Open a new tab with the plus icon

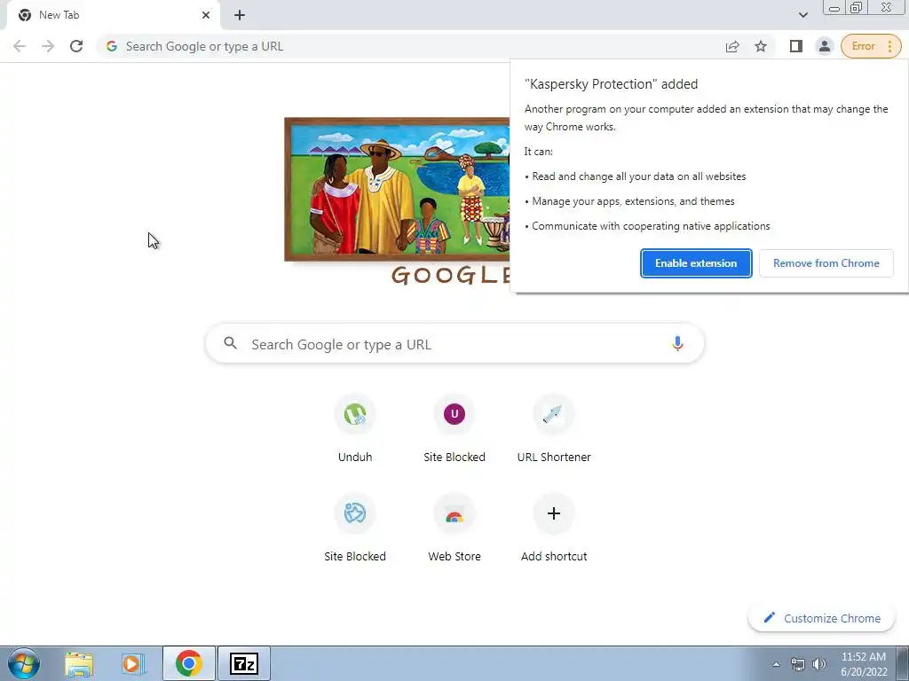[240, 15]
